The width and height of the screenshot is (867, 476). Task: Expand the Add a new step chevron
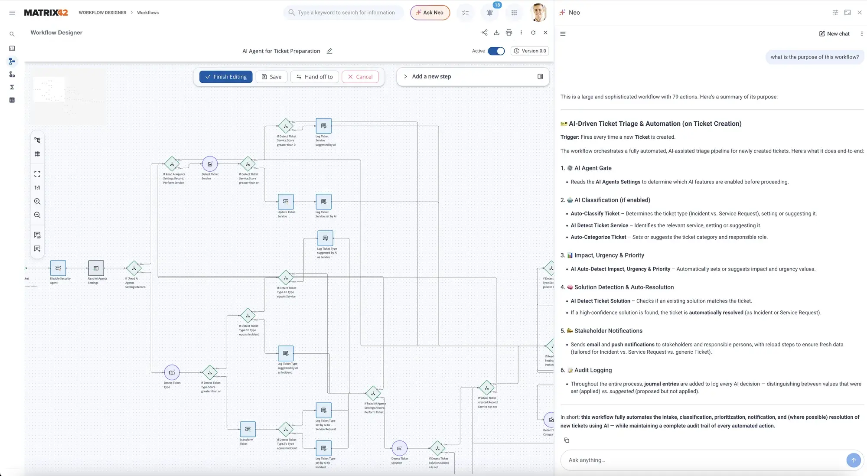(406, 77)
